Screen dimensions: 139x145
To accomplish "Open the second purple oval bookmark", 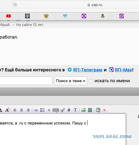I will pos(122,16).
